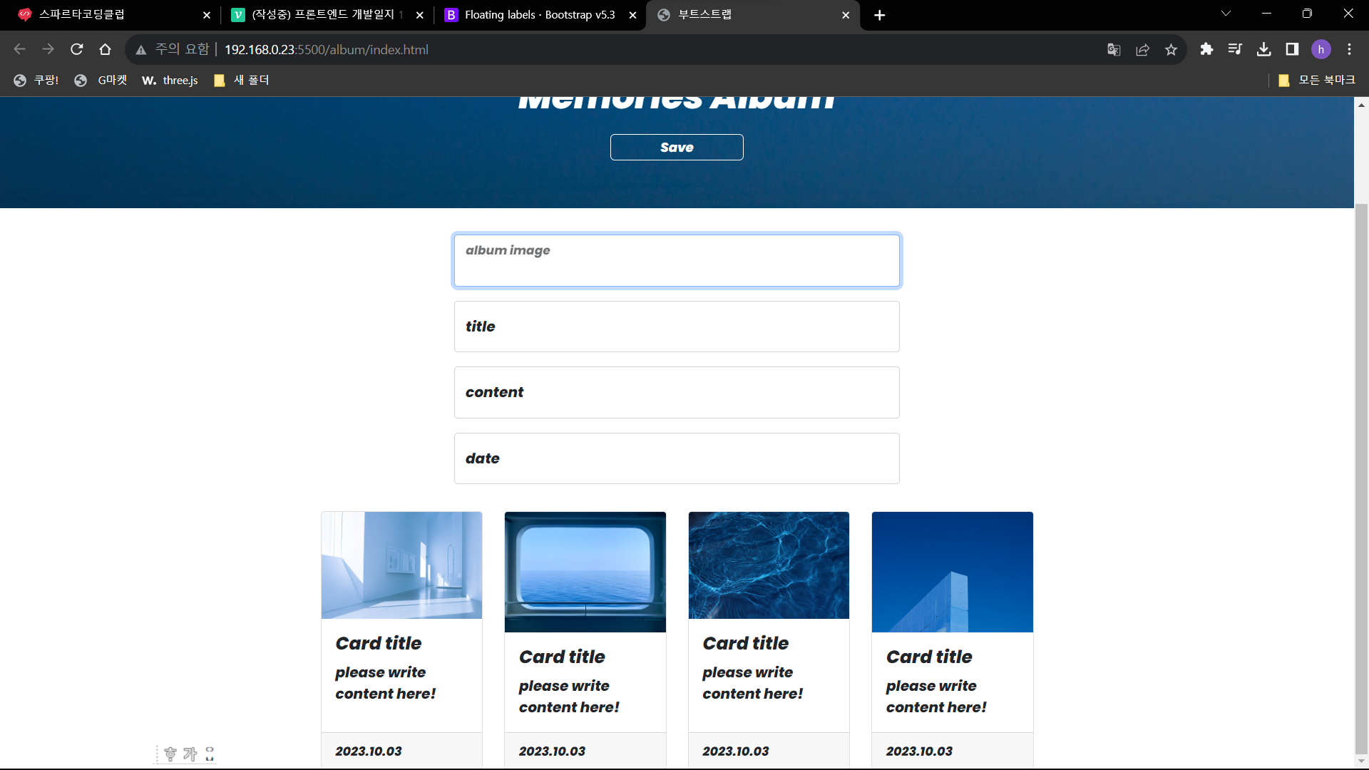1369x770 pixels.
Task: Open the profile avatar h
Action: [1321, 49]
